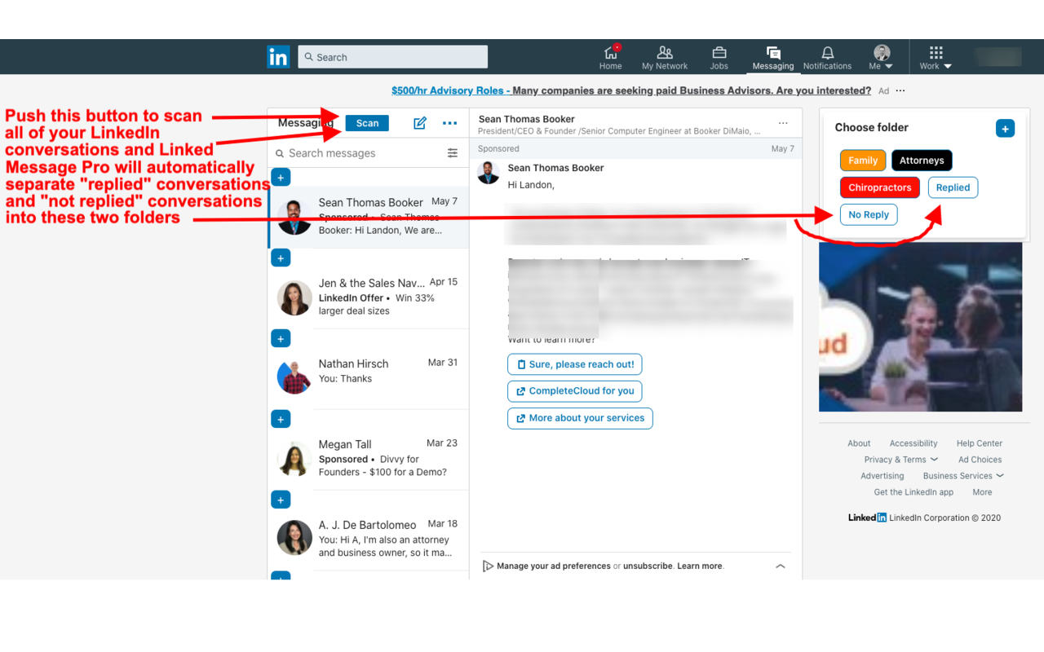Image resolution: width=1044 pixels, height=652 pixels.
Task: Compose a new message with the pencil icon
Action: 420,123
